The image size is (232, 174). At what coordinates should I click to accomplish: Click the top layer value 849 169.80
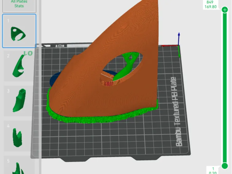210,4
